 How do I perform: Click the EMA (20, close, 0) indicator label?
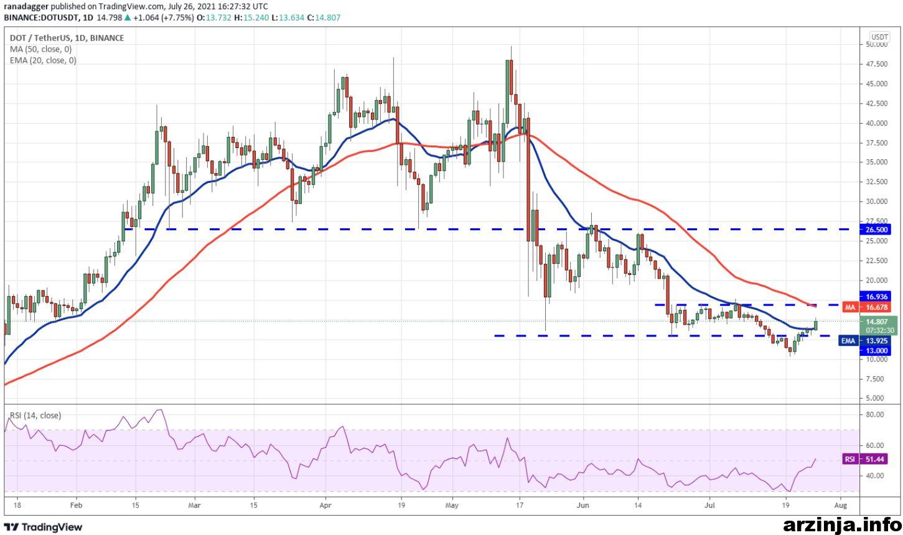point(43,60)
